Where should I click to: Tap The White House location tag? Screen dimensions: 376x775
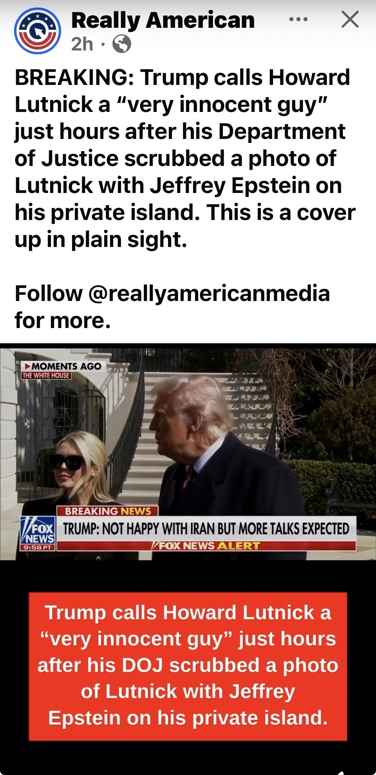pyautogui.click(x=46, y=375)
